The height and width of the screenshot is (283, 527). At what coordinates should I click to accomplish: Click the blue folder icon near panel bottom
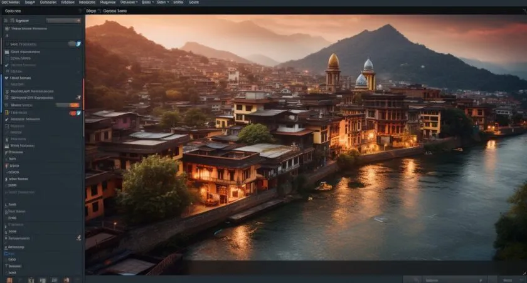click(x=6, y=254)
